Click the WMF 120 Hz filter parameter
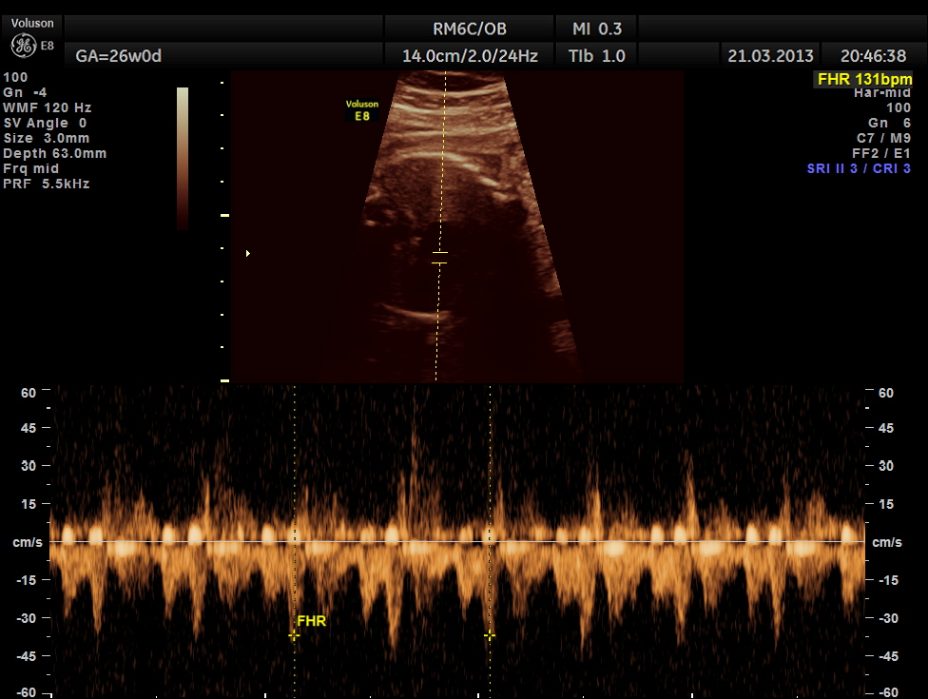The width and height of the screenshot is (928, 699). pyautogui.click(x=48, y=107)
